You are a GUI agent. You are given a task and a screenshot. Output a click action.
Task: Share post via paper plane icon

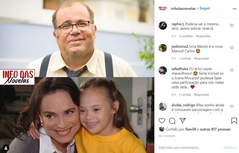pyautogui.click(x=182, y=121)
